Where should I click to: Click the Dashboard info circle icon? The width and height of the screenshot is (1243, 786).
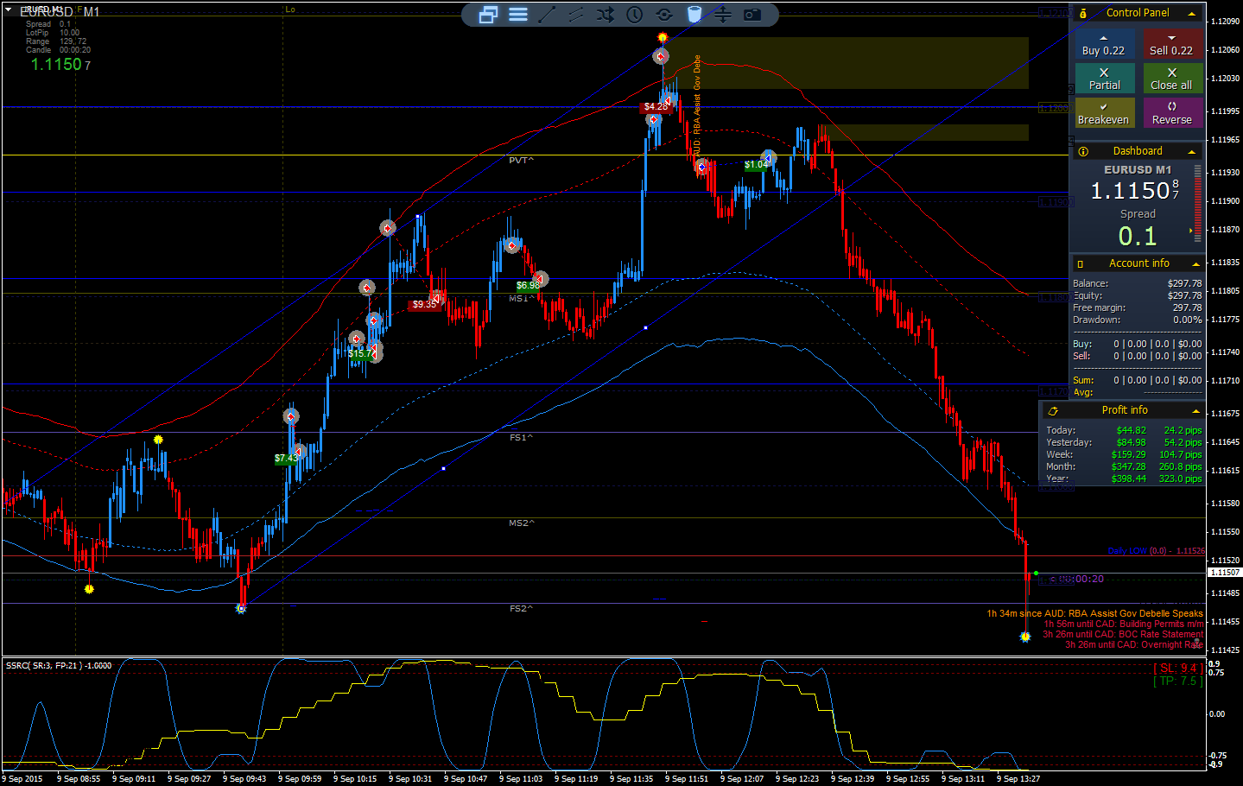[1083, 151]
